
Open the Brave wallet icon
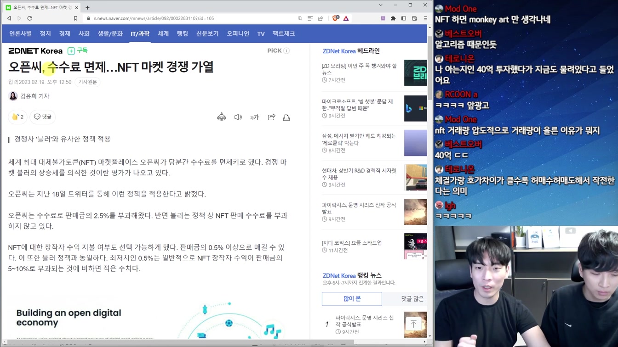click(x=414, y=18)
